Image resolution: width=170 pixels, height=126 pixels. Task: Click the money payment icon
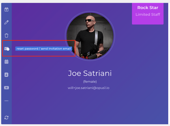click(x=6, y=88)
